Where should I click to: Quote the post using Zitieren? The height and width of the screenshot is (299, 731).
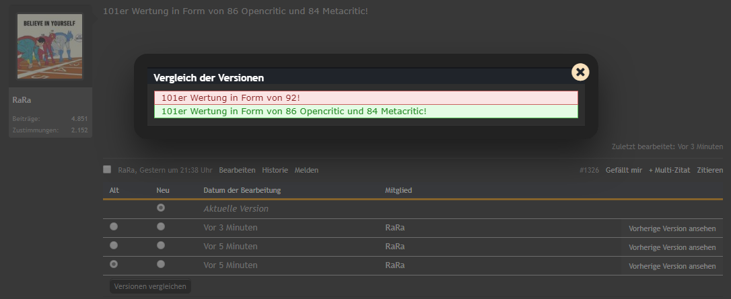(710, 170)
